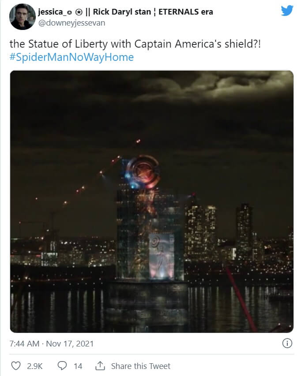Open the #SpiderManNoWayHome hashtag
301x376 pixels.
click(x=71, y=57)
